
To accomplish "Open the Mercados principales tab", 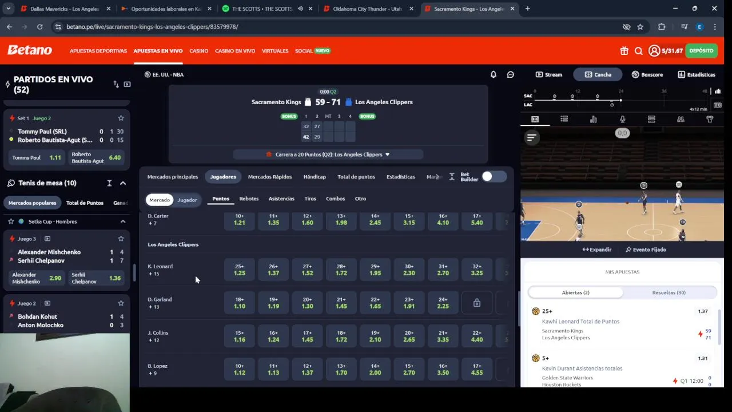I will 173,177.
